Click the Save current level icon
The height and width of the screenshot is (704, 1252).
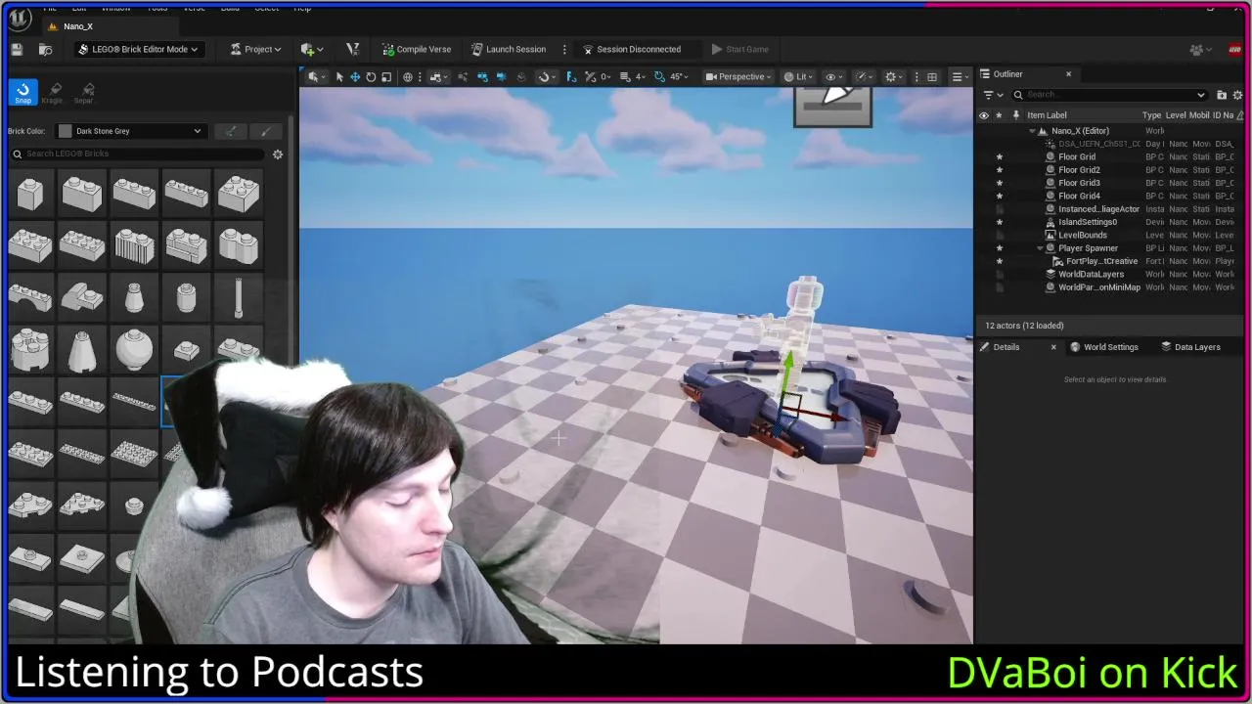(17, 49)
